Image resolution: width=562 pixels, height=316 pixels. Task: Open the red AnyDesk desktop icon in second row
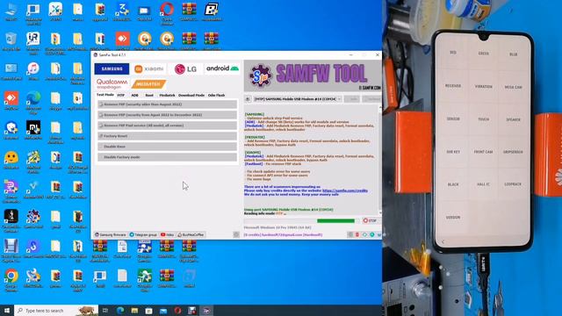[123, 41]
